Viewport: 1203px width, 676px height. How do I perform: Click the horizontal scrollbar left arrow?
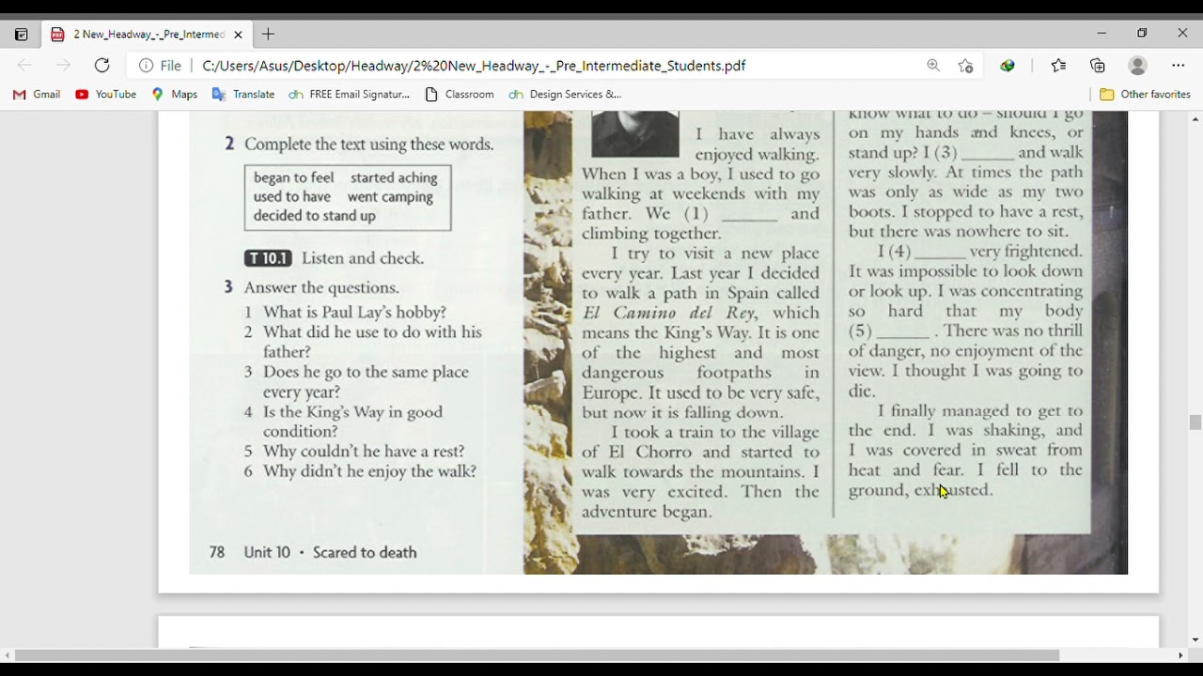coord(7,655)
